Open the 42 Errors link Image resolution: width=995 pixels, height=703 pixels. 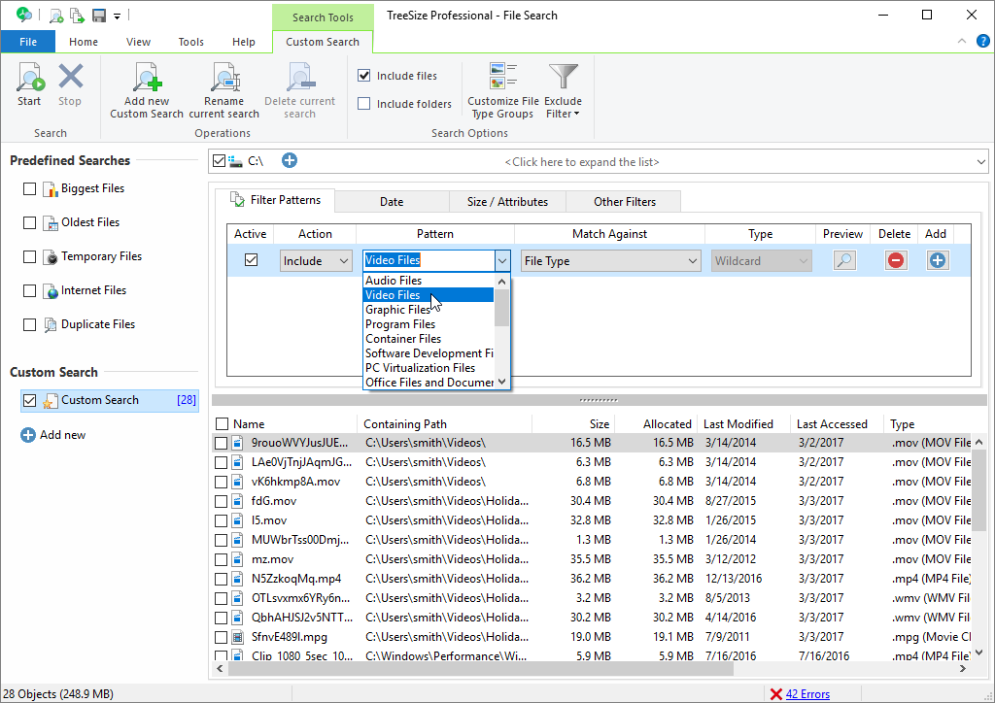point(807,694)
